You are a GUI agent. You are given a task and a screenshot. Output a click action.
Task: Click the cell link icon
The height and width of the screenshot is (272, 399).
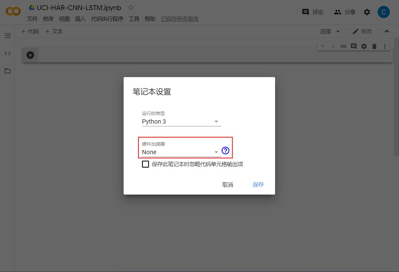[x=343, y=47]
